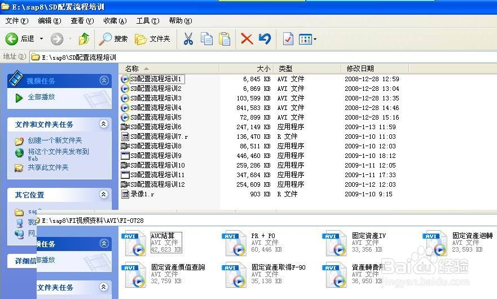Collapse the 文件和文件夹任务 panel
The height and width of the screenshot is (299, 497).
click(104, 124)
